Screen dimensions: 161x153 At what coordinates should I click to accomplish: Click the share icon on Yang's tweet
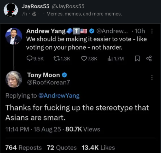[149, 59]
